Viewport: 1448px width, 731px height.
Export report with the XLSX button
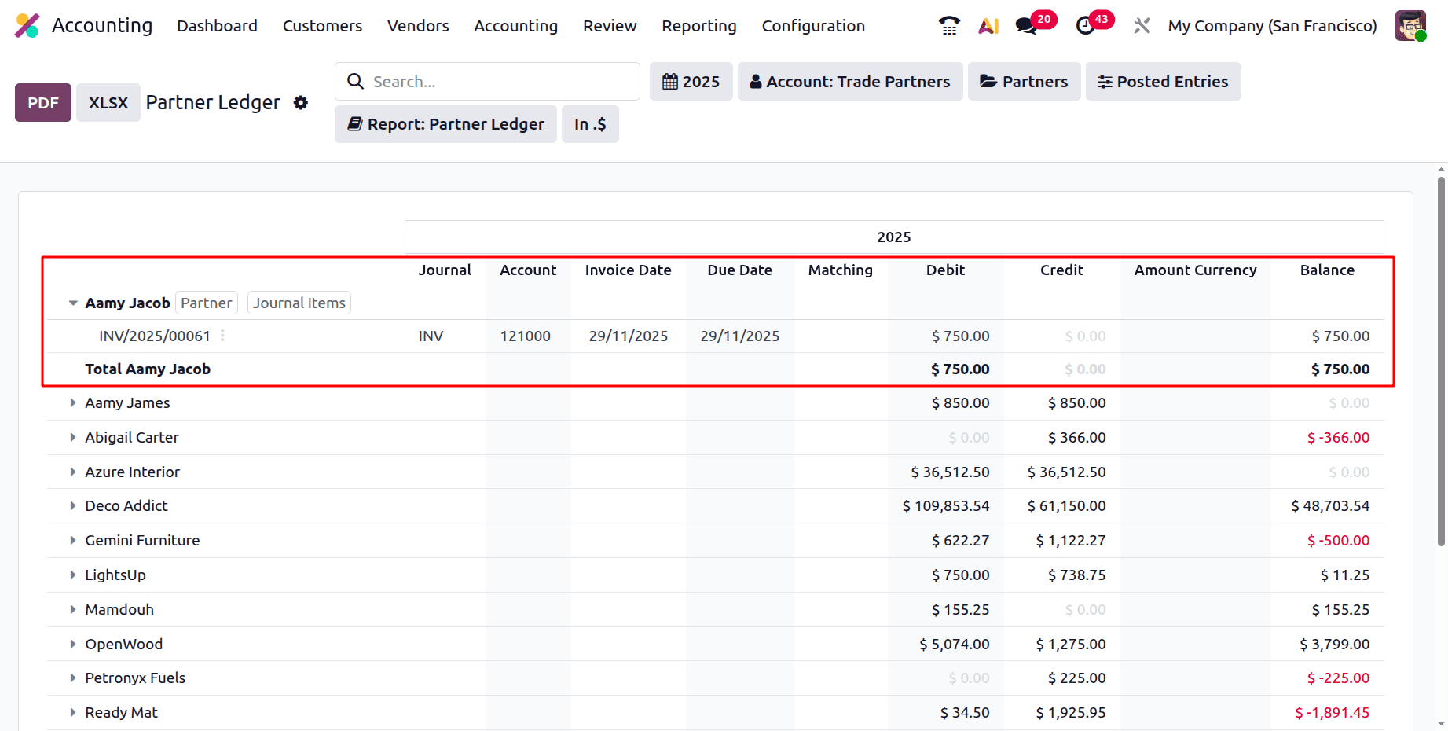[108, 103]
